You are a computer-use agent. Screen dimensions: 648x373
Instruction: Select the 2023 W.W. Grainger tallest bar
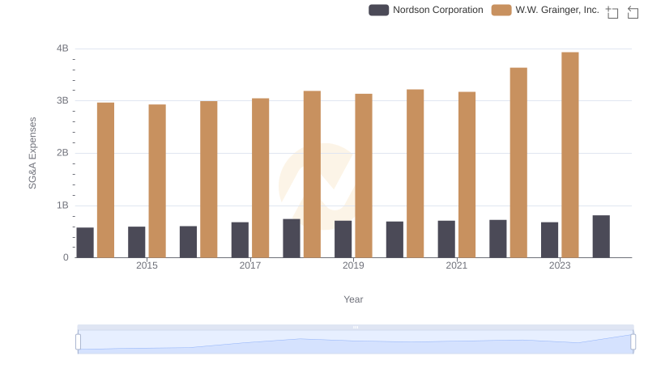570,155
